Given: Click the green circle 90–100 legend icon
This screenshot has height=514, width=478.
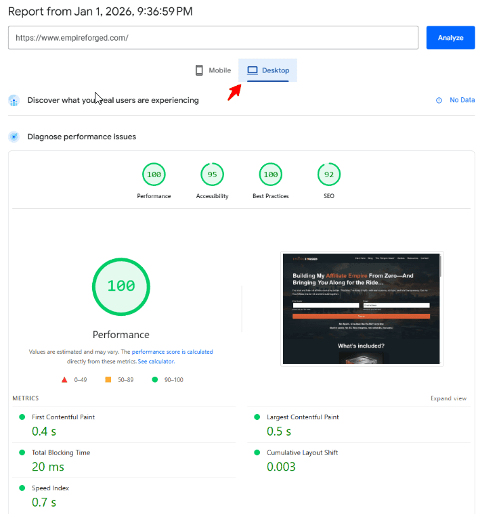Looking at the screenshot, I should coord(155,379).
